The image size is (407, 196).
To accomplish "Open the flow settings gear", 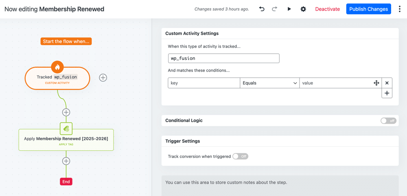I will point(303,9).
